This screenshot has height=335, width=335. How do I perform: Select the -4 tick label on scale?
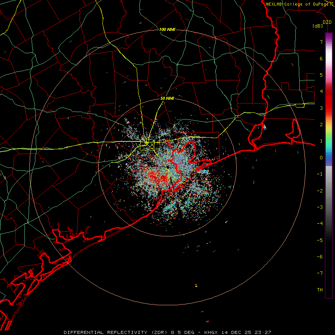click(320, 224)
